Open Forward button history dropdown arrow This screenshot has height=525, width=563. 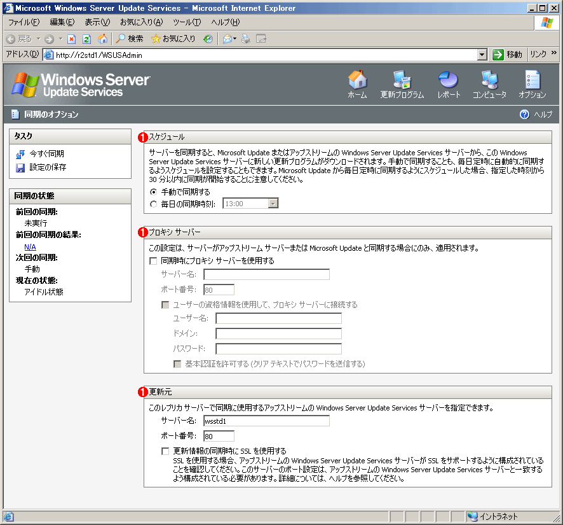[60, 39]
